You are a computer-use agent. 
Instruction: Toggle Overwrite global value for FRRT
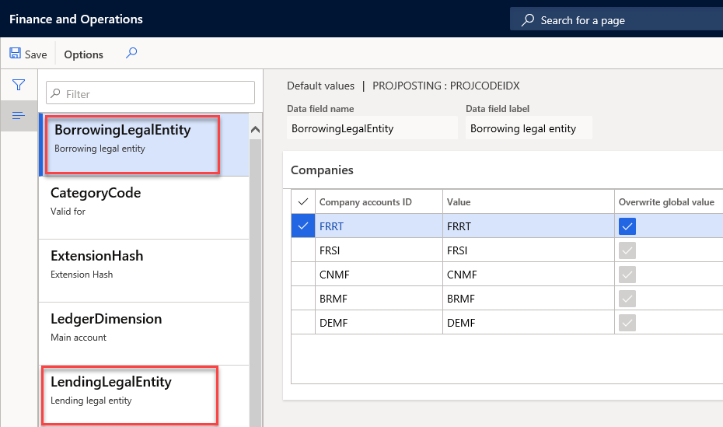628,226
